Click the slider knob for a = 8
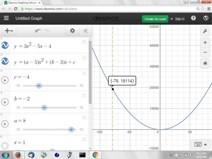This screenshot has height=159, width=212. (x=71, y=130)
